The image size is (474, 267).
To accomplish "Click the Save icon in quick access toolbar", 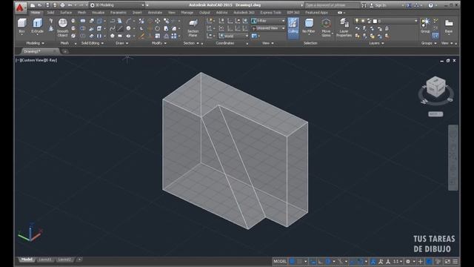I will [47, 5].
